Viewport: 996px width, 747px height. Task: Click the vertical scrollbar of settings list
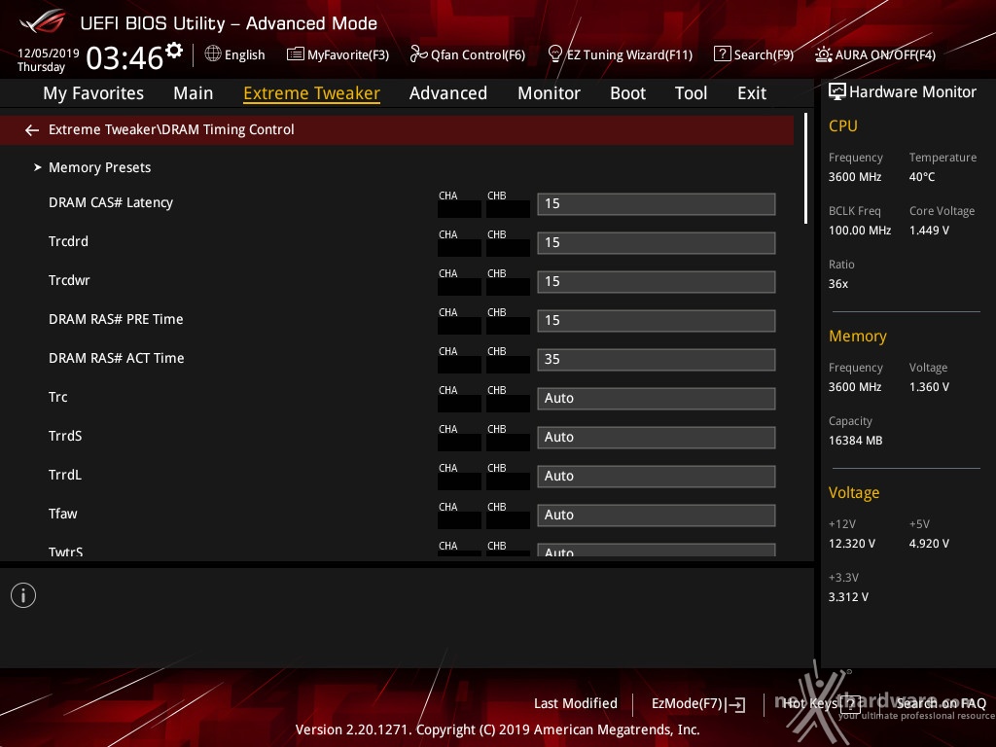point(805,168)
